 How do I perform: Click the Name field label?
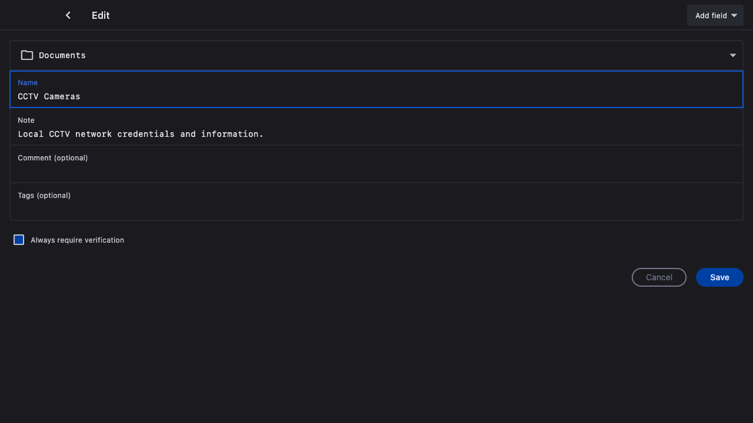[28, 83]
